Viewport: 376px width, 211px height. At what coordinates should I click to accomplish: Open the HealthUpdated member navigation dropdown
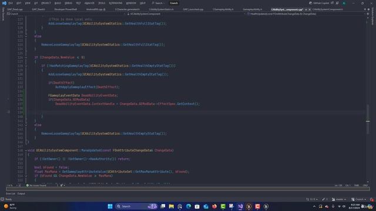(x=305, y=14)
